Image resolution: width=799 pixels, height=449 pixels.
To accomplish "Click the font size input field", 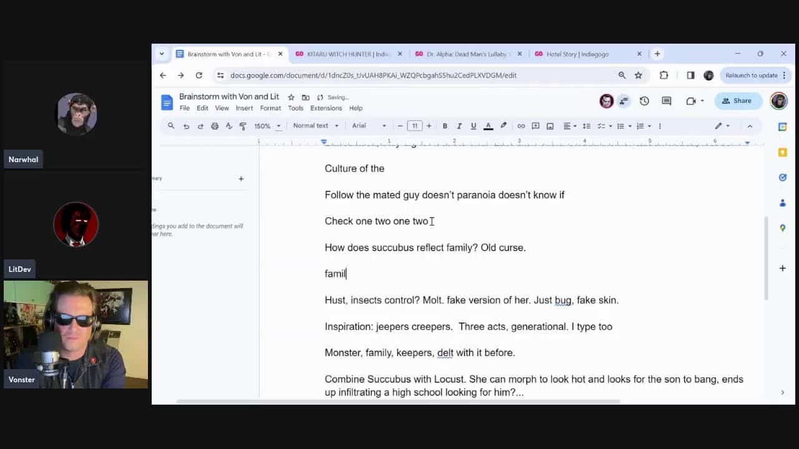I will (414, 126).
